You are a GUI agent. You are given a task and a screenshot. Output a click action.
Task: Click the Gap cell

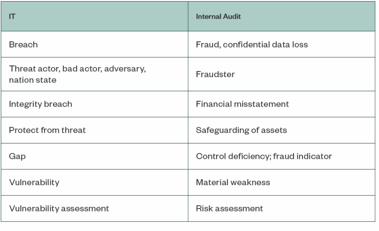click(16, 156)
